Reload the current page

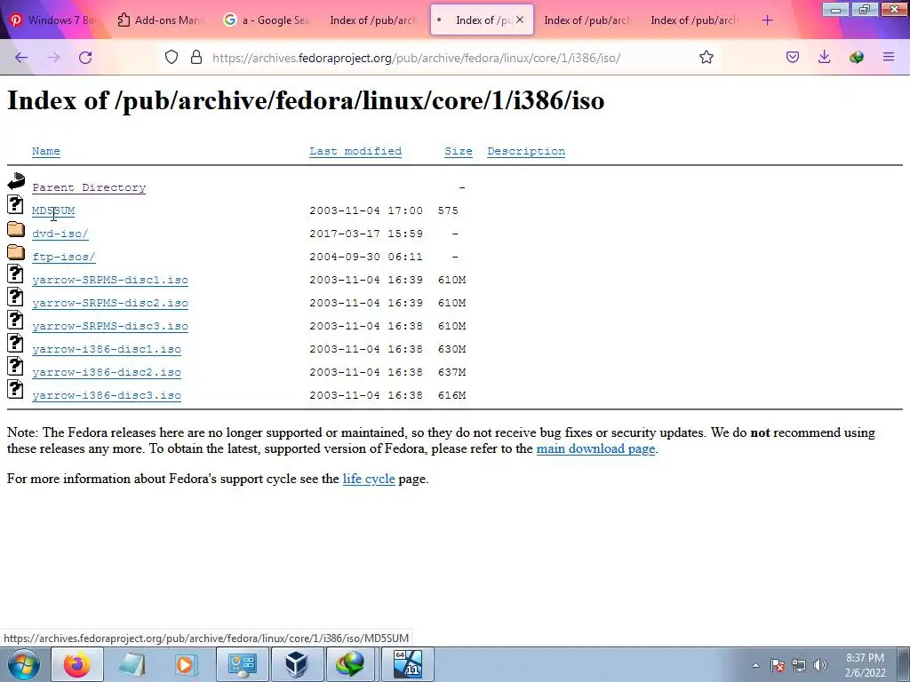coord(85,58)
